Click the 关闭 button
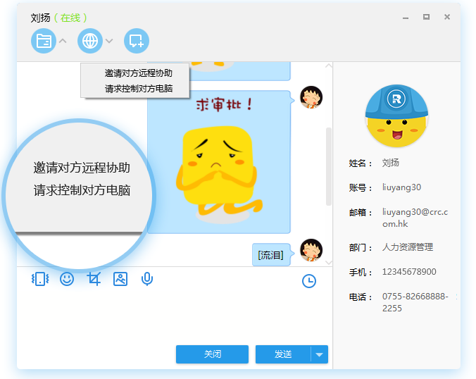Image resolution: width=476 pixels, height=379 pixels. coord(212,354)
